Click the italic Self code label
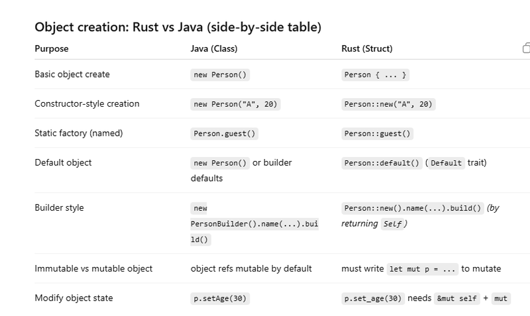 click(391, 224)
